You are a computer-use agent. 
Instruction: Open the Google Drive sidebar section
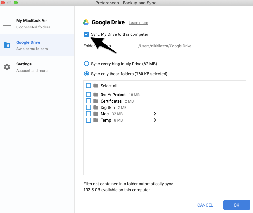pyautogui.click(x=37, y=45)
